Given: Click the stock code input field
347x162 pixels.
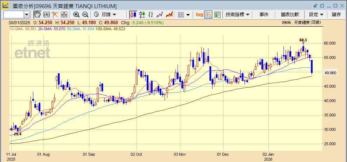Looking at the screenshot, I should [x=13, y=15].
